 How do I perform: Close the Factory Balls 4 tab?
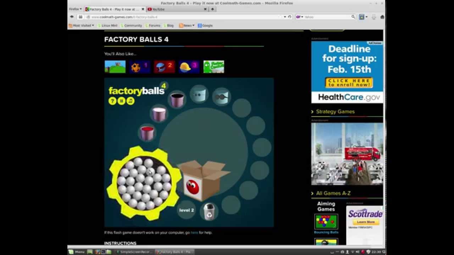point(143,9)
